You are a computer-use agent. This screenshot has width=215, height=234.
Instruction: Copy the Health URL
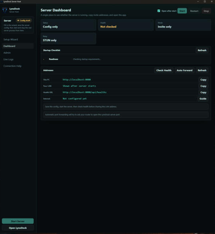203,92
